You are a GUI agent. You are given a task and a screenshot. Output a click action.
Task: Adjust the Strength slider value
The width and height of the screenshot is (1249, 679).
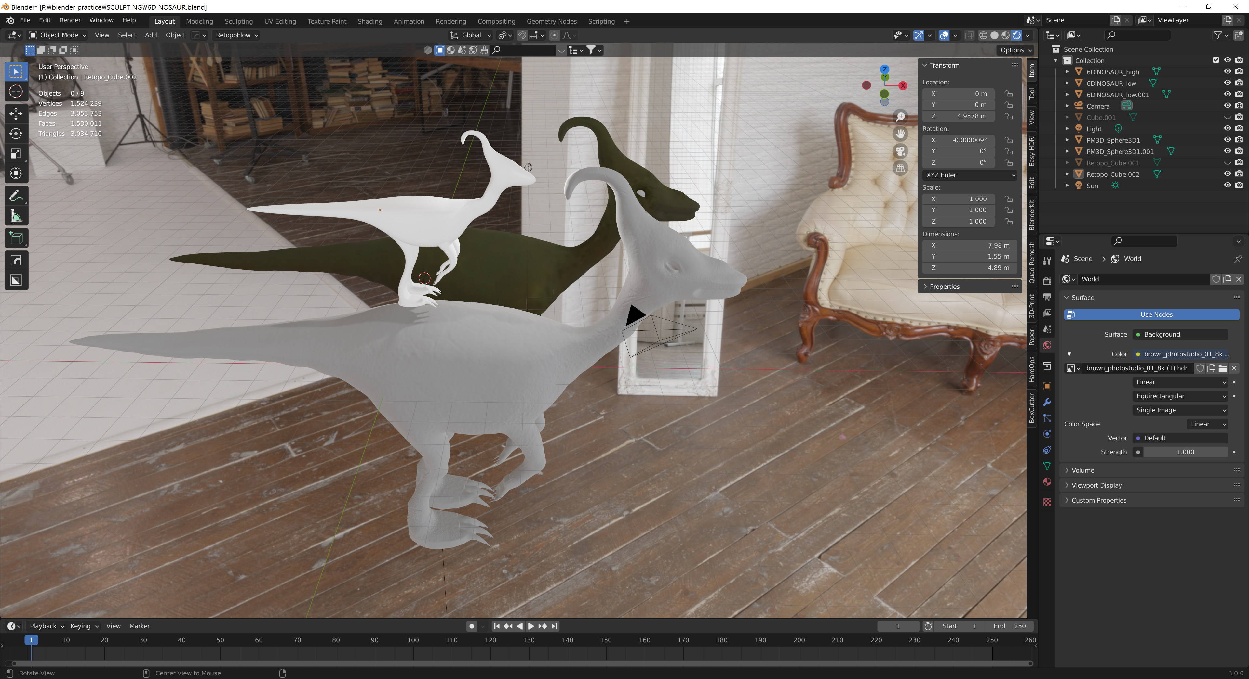(x=1185, y=452)
